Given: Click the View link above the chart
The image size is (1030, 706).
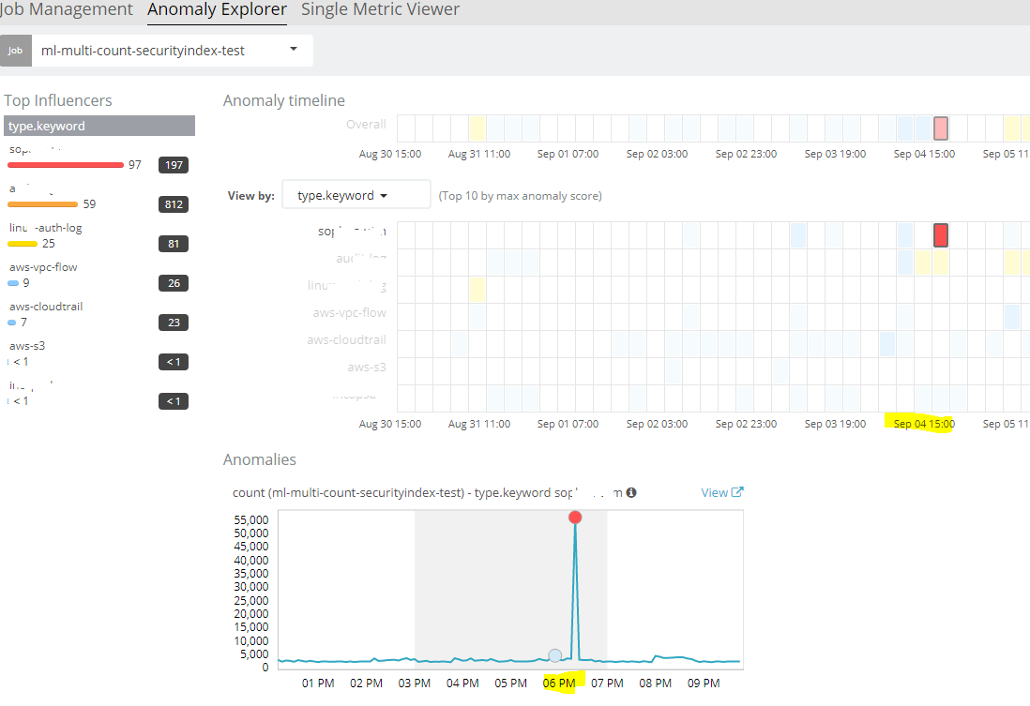Looking at the screenshot, I should tap(714, 492).
